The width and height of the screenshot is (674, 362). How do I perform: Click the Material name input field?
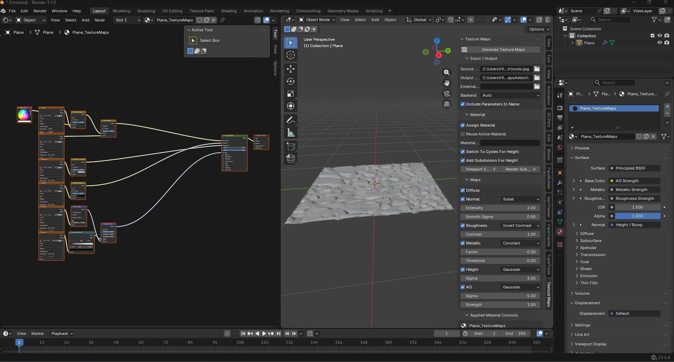pos(510,143)
